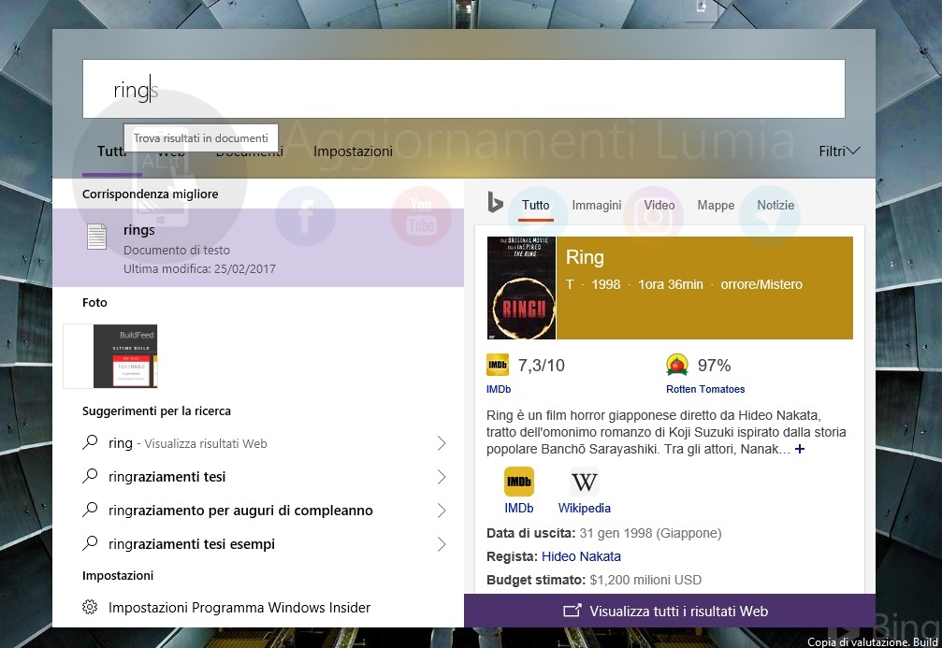
Task: Open the IMDb icon link
Action: (x=519, y=482)
